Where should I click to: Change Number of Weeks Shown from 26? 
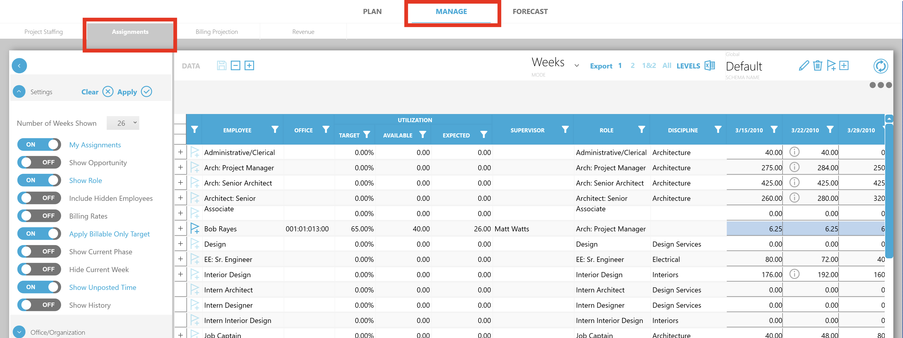click(x=123, y=123)
